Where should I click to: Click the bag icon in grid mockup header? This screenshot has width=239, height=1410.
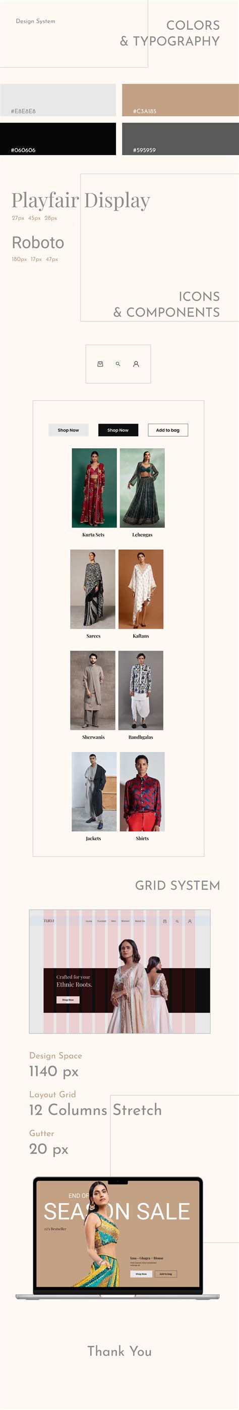tap(165, 921)
